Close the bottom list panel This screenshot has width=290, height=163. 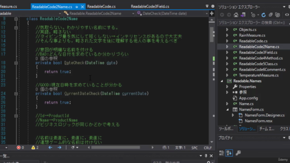tap(211, 156)
